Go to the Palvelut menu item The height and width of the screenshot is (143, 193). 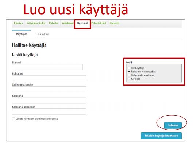[x=54, y=23]
